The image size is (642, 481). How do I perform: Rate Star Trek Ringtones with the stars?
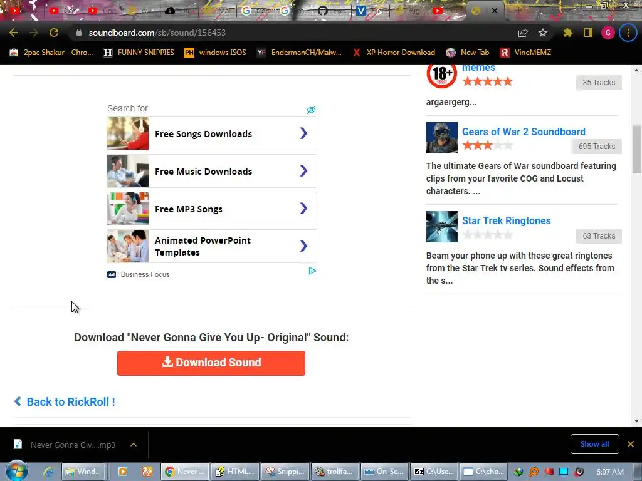tap(488, 235)
